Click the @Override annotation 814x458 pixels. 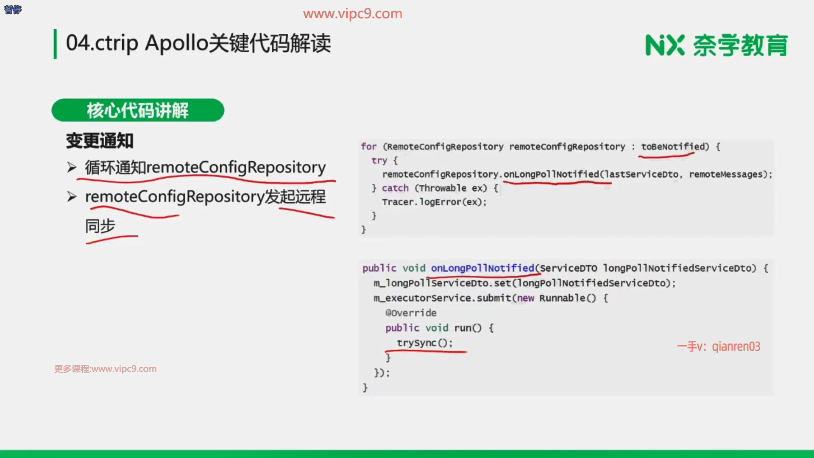coord(410,313)
